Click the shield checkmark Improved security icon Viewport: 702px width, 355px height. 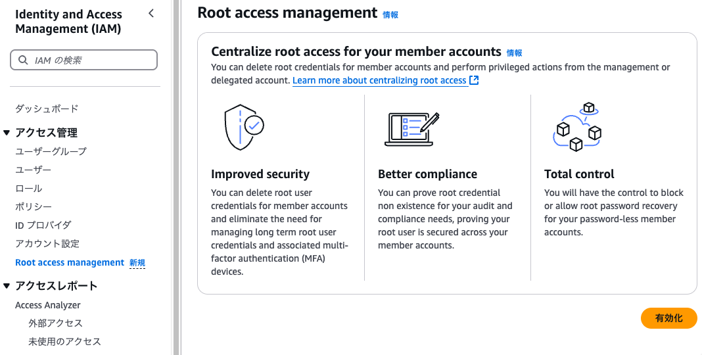[244, 127]
